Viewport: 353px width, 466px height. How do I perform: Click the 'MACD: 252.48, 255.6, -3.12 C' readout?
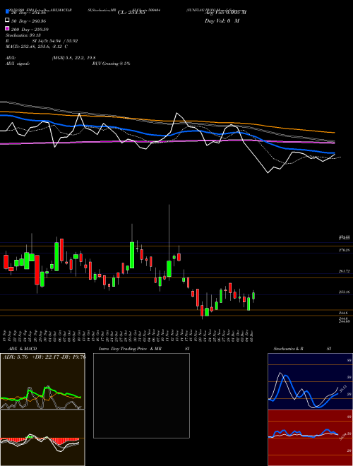(37, 47)
